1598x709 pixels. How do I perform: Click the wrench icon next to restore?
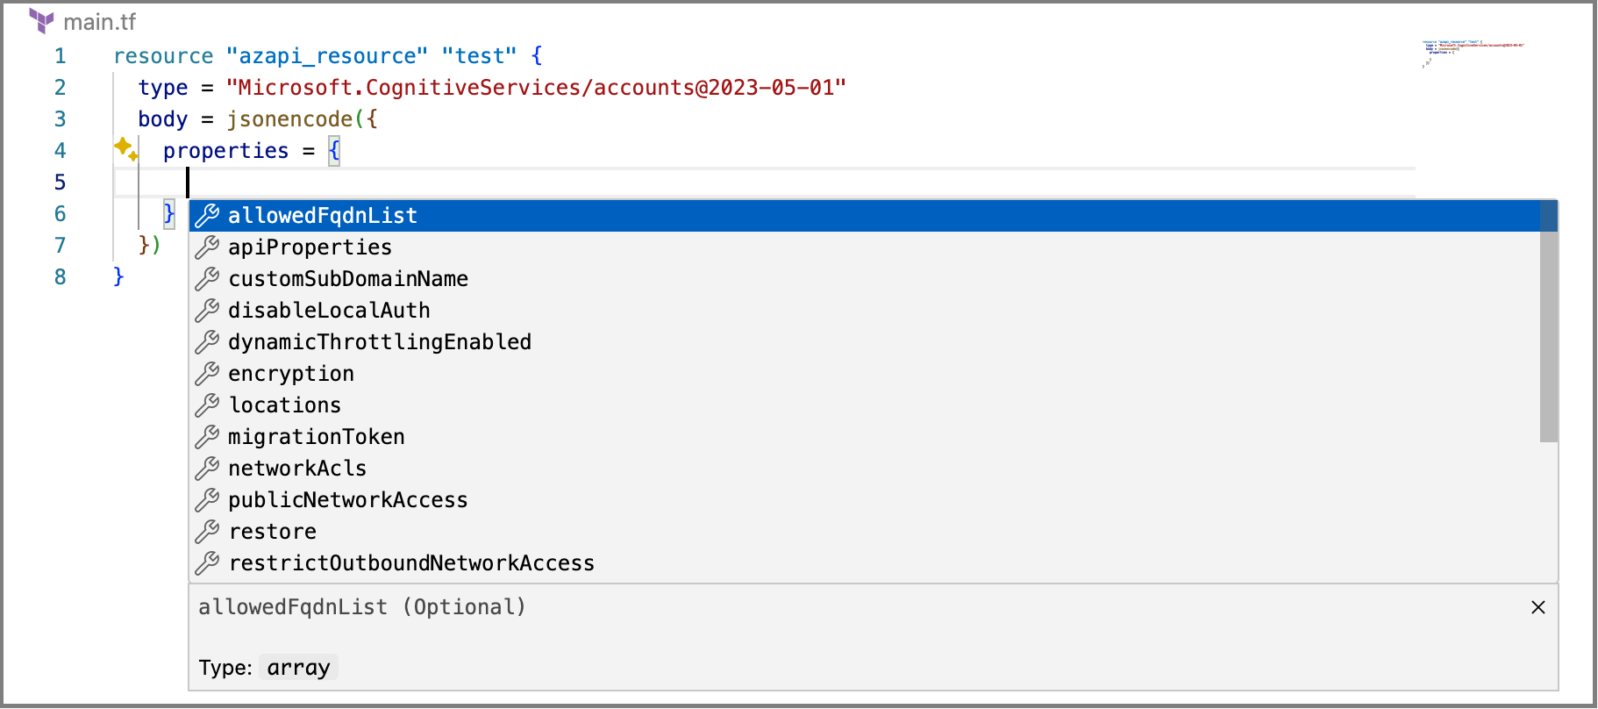[207, 531]
